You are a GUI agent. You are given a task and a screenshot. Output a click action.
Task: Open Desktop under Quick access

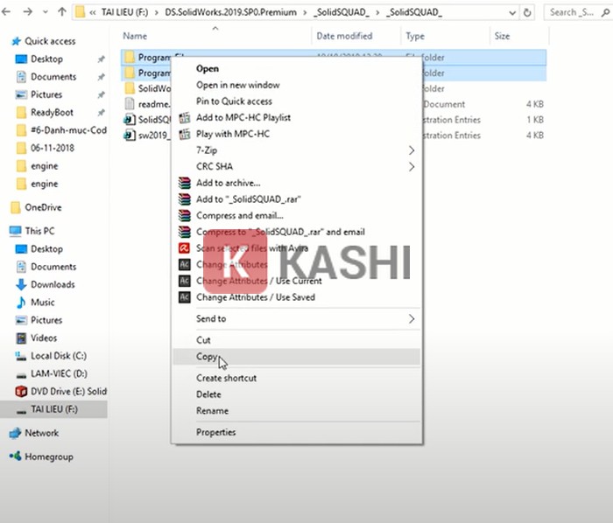[x=46, y=59]
